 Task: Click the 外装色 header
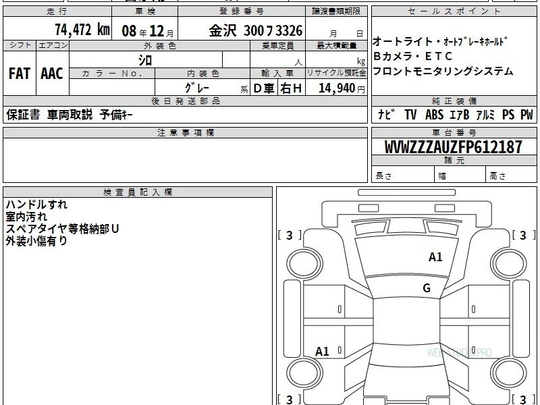pos(160,46)
